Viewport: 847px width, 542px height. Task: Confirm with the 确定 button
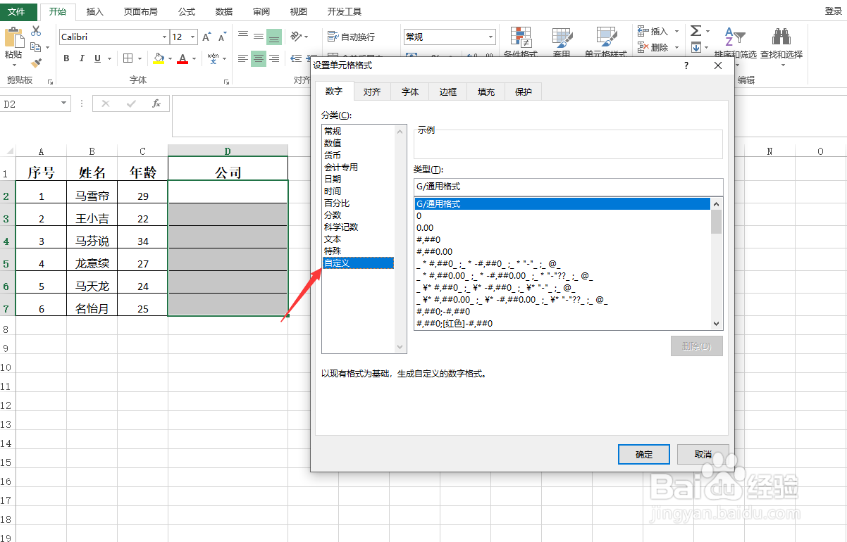pos(644,454)
